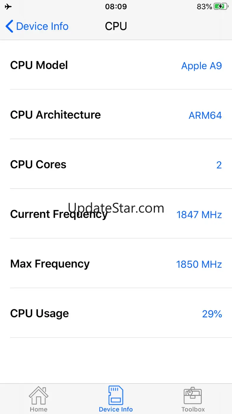Image resolution: width=232 pixels, height=414 pixels.
Task: Tap the Apple A9 value
Action: 201,66
